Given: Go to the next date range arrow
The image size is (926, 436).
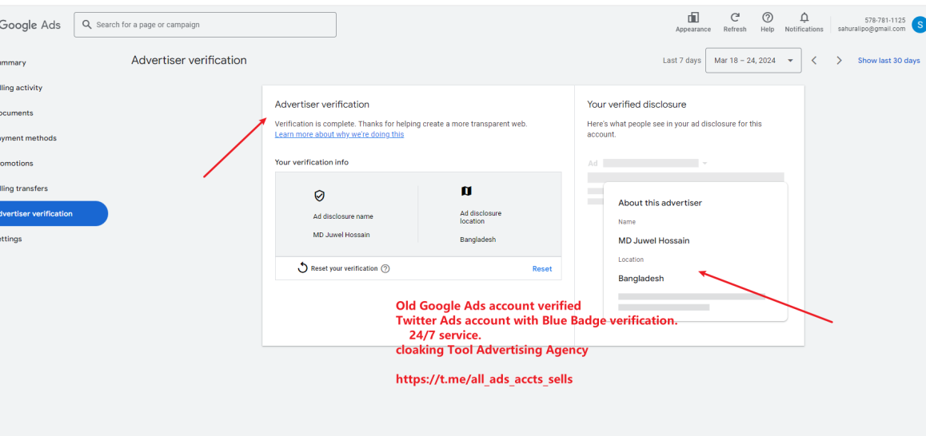Looking at the screenshot, I should click(839, 60).
